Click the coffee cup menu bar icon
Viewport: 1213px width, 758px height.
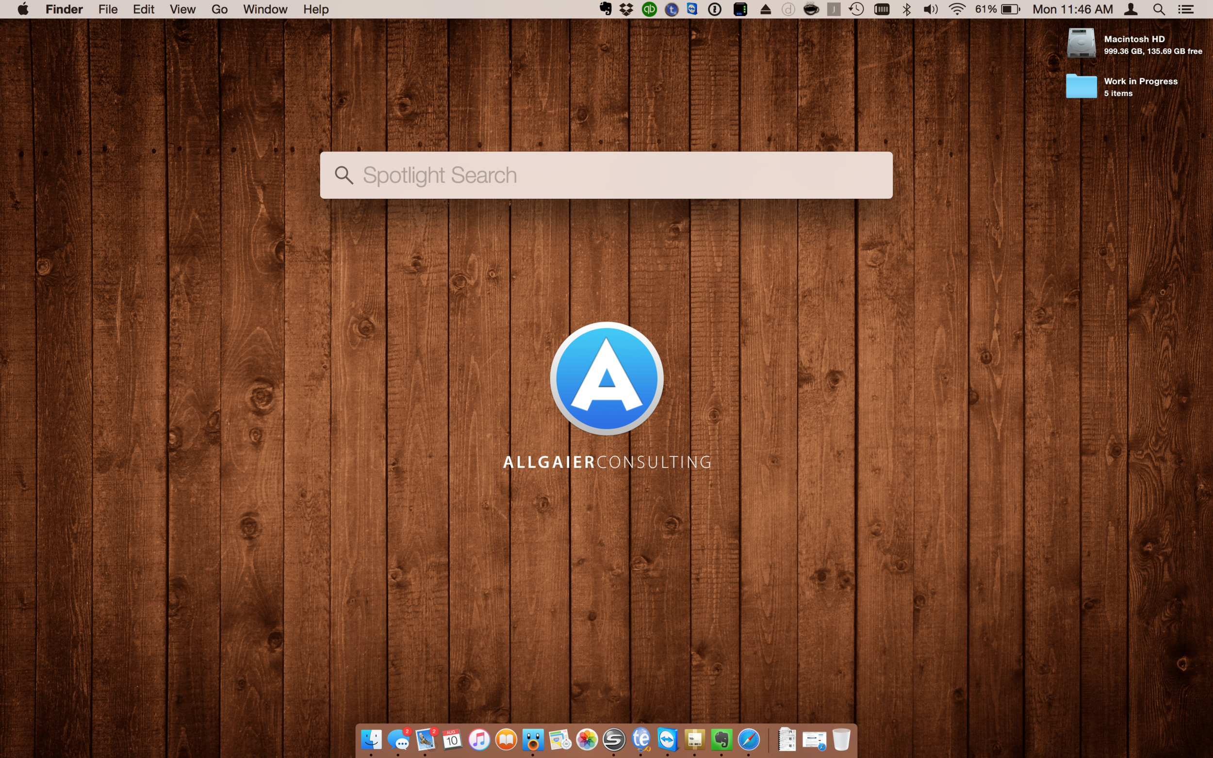[811, 9]
